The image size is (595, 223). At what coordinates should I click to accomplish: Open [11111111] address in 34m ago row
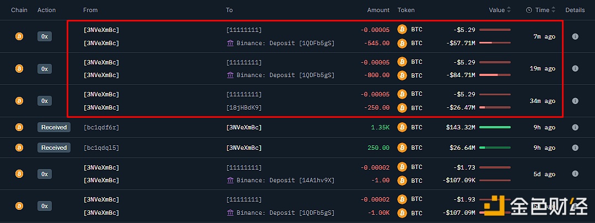click(244, 94)
